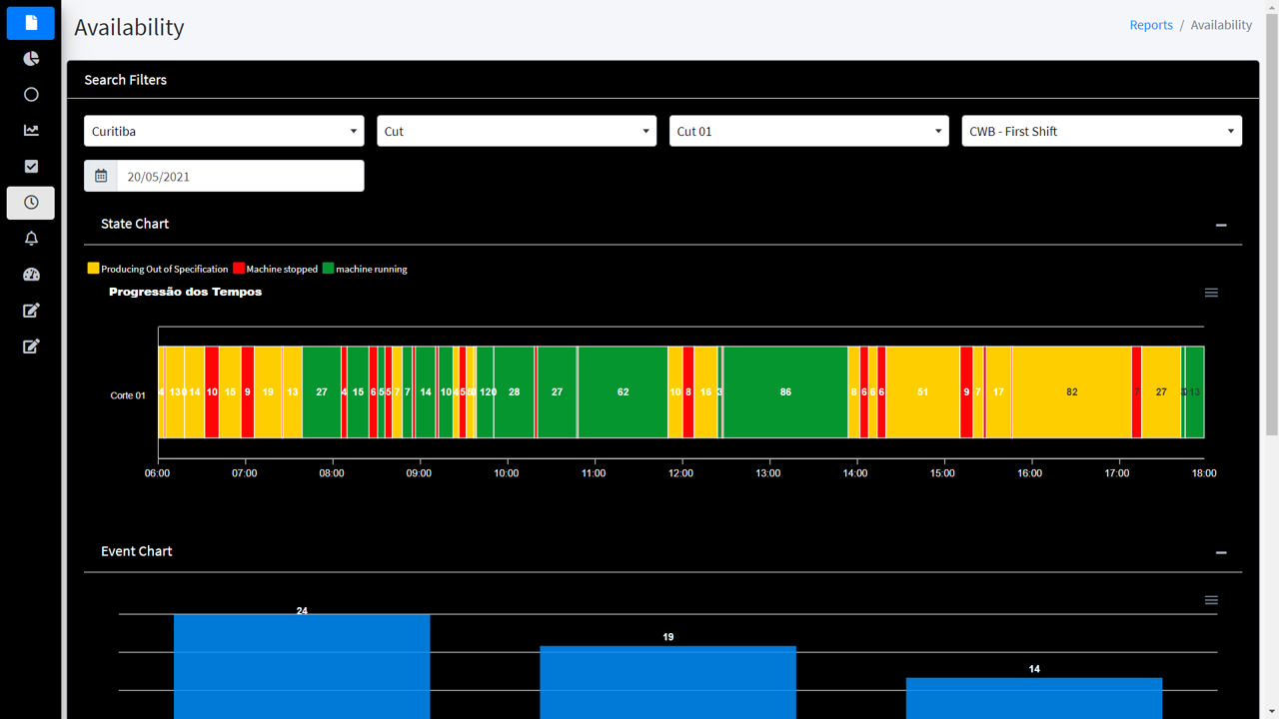The width and height of the screenshot is (1279, 719).
Task: Go to Reports breadcrumb link
Action: point(1151,25)
